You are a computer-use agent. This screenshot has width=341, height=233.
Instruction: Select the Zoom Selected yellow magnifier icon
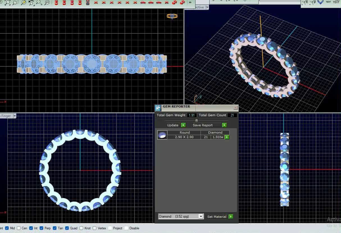[x=24, y=3]
